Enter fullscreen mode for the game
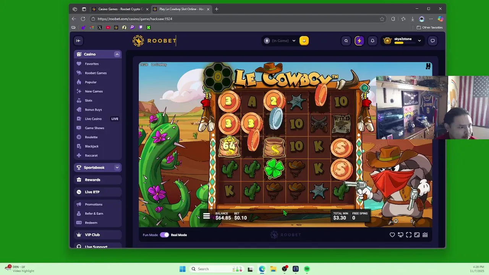Image resolution: width=489 pixels, height=275 pixels. [409, 235]
